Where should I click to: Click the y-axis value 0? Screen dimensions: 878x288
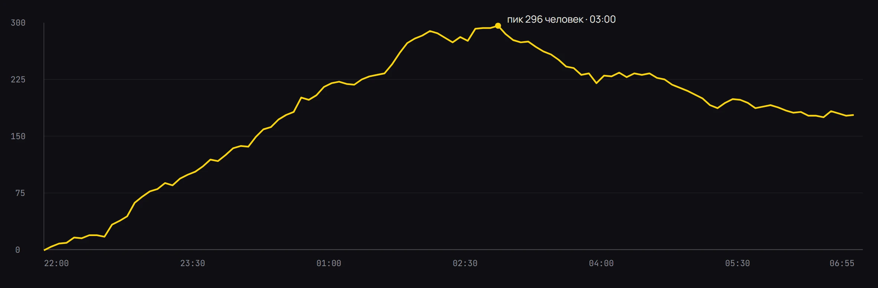coord(17,250)
